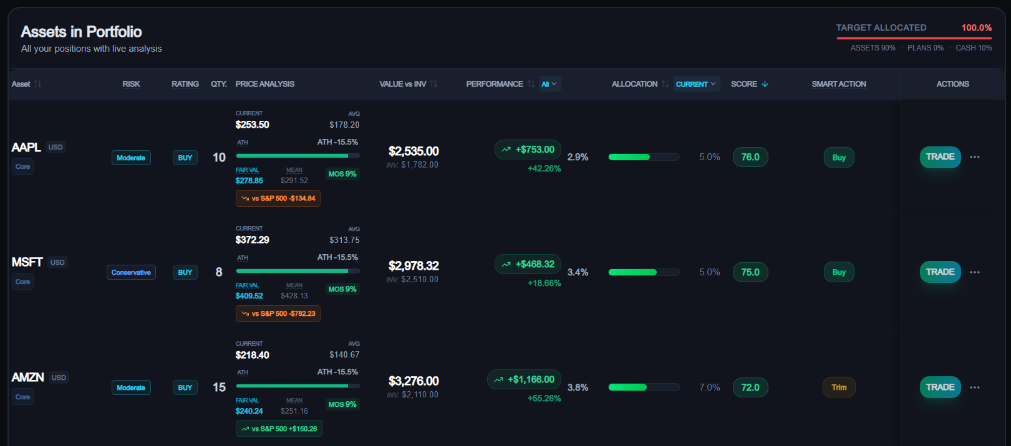The image size is (1011, 446).
Task: Click Core tag under MSFT
Action: (x=23, y=282)
